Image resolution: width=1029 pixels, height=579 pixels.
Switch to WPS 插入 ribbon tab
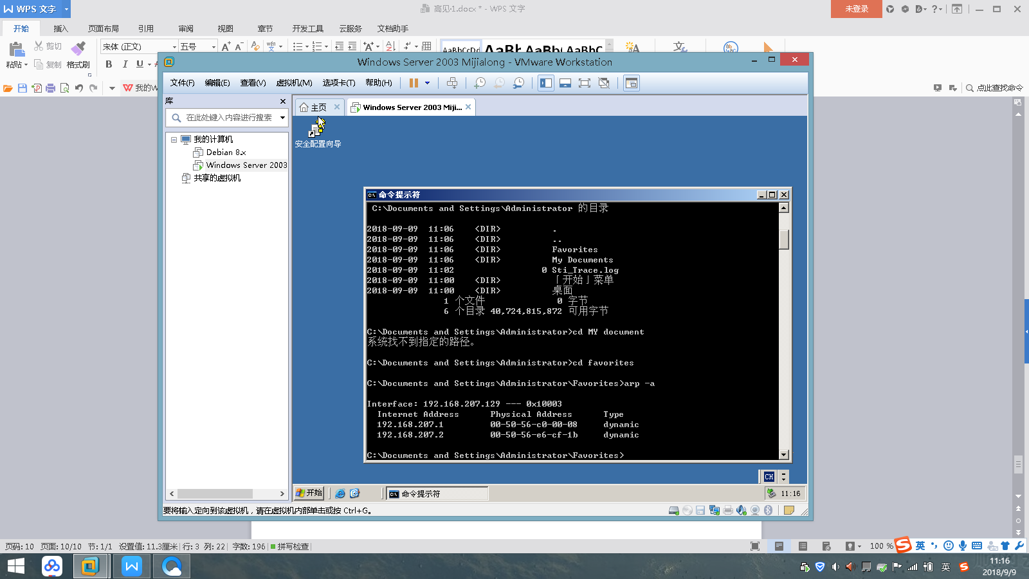tap(60, 28)
